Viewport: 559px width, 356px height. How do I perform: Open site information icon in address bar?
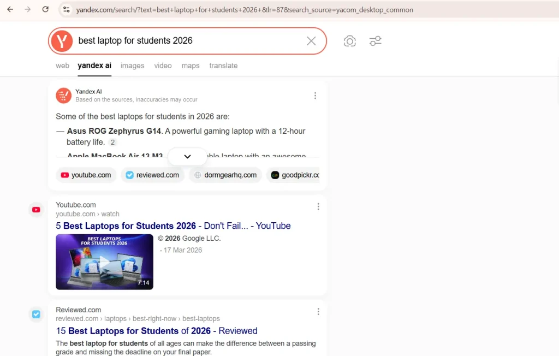click(x=66, y=10)
